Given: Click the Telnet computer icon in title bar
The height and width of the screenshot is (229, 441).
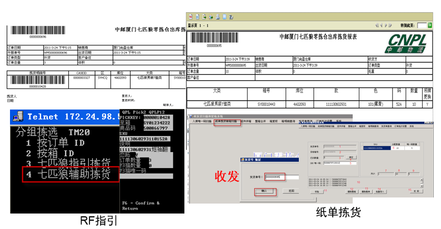Looking at the screenshot, I should coord(17,116).
